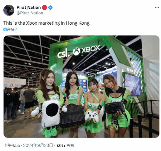Open the @Pirat_Nation handle link
Image resolution: width=161 pixels, height=151 pixels.
(30, 13)
